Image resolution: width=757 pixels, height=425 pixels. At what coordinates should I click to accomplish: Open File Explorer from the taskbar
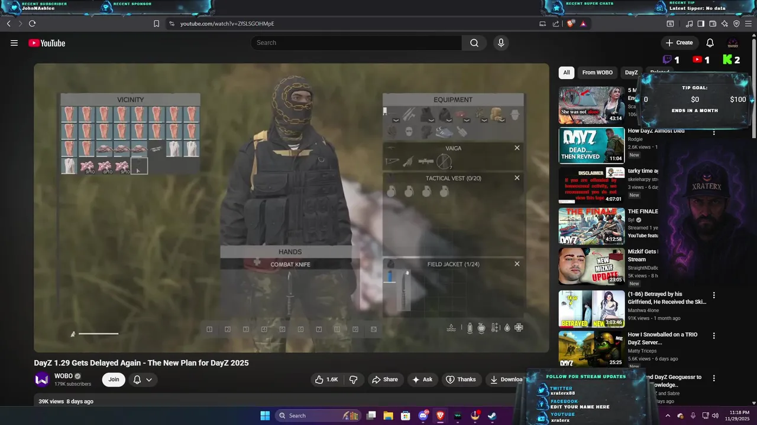tap(389, 416)
